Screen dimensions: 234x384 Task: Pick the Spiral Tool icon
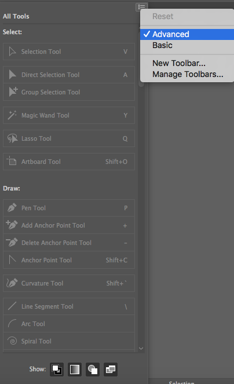point(12,341)
